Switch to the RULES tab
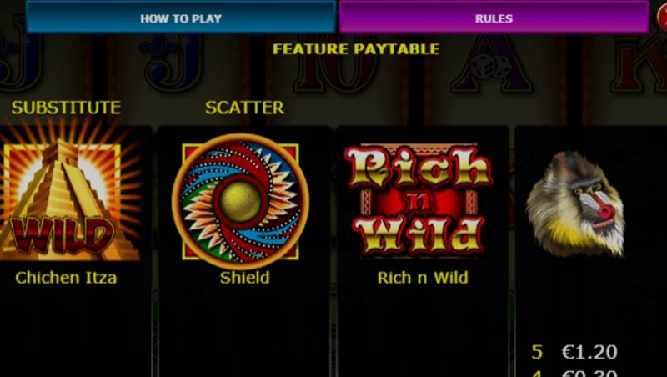 (494, 18)
